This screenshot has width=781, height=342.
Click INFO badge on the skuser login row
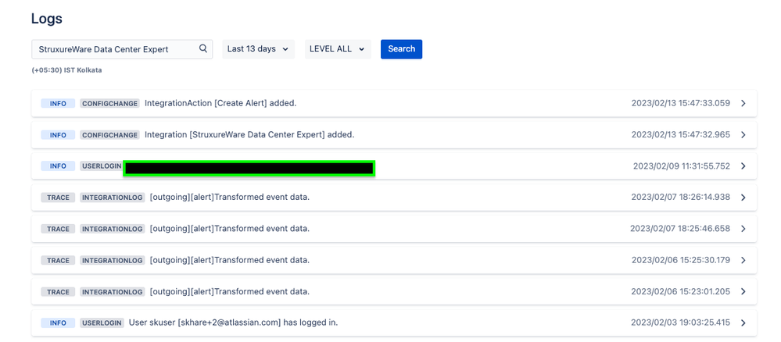pyautogui.click(x=58, y=323)
